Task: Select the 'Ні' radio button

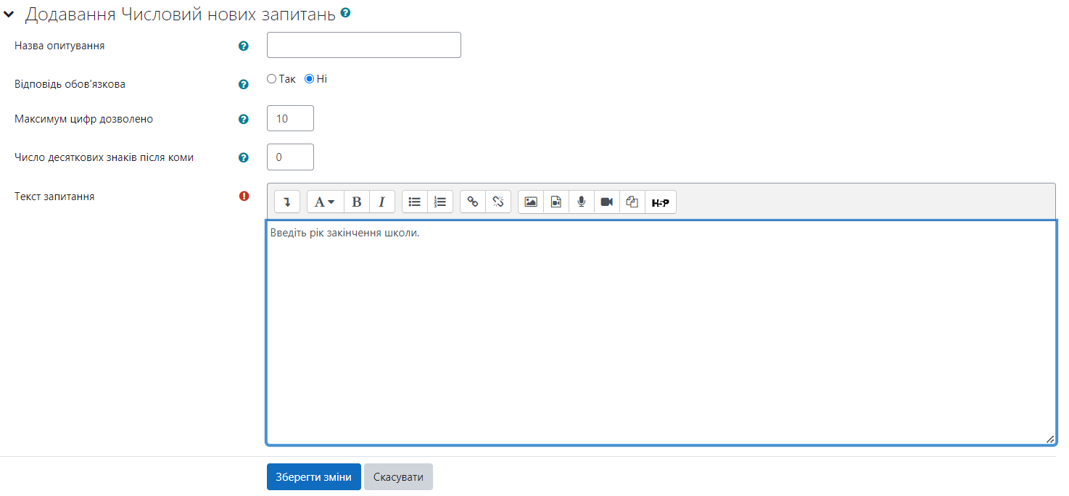Action: (x=309, y=79)
